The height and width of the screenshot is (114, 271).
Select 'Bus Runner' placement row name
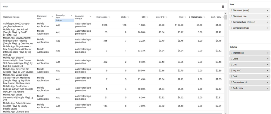coord(18,89)
